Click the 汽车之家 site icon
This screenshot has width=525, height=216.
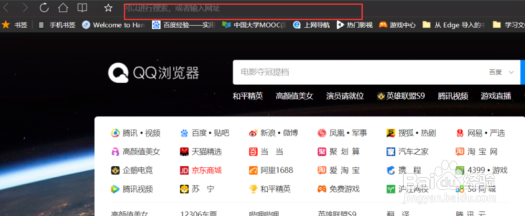pyautogui.click(x=391, y=152)
